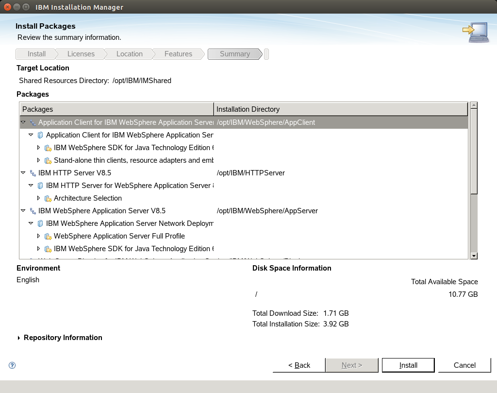
Task: Collapse the Application Server Network Deployment package
Action: [31, 223]
